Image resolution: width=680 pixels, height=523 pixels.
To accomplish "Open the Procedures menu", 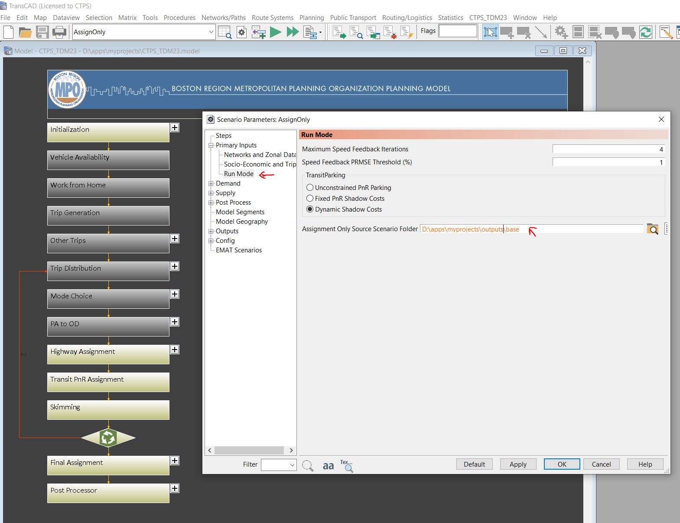I will [x=179, y=18].
